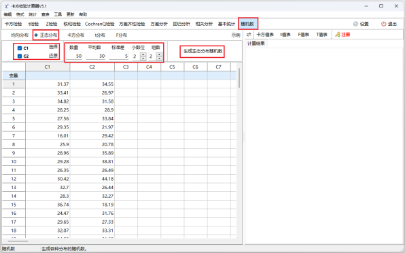
Task: Click the 平均数 input showing 30
Action: [96, 56]
